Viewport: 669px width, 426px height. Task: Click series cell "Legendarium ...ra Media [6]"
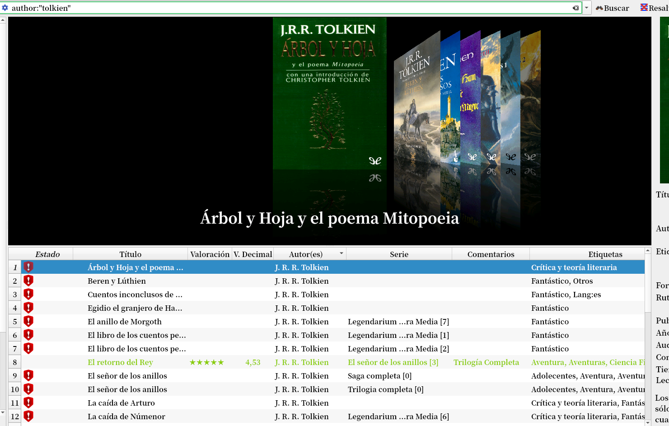398,416
